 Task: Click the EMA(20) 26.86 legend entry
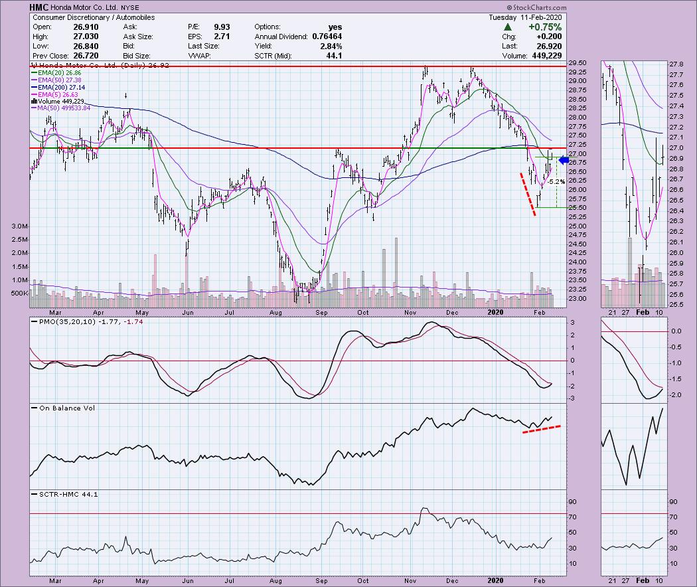point(56,72)
